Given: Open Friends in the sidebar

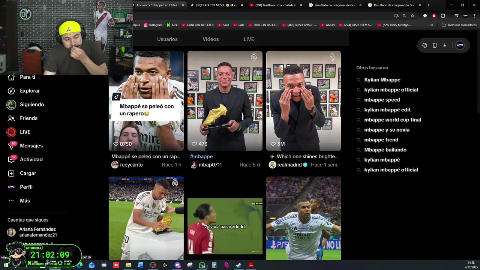Looking at the screenshot, I should point(22,118).
